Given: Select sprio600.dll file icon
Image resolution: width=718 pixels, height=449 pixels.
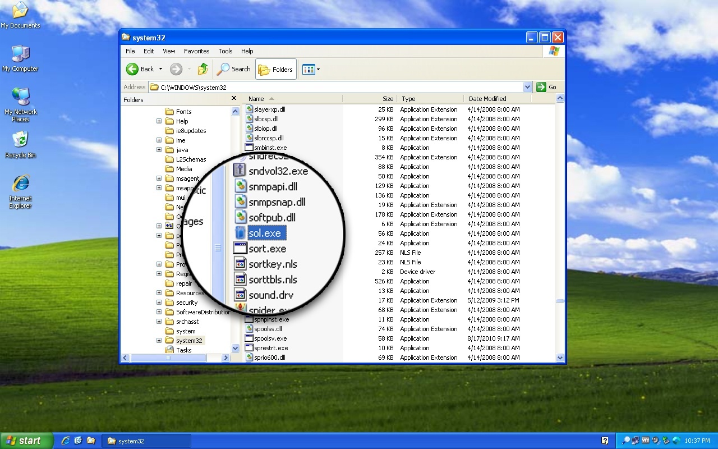Looking at the screenshot, I should (x=250, y=358).
